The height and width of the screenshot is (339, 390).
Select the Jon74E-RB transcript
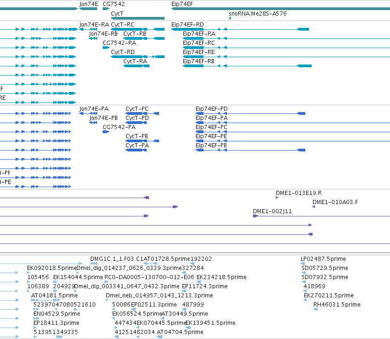pos(93,38)
